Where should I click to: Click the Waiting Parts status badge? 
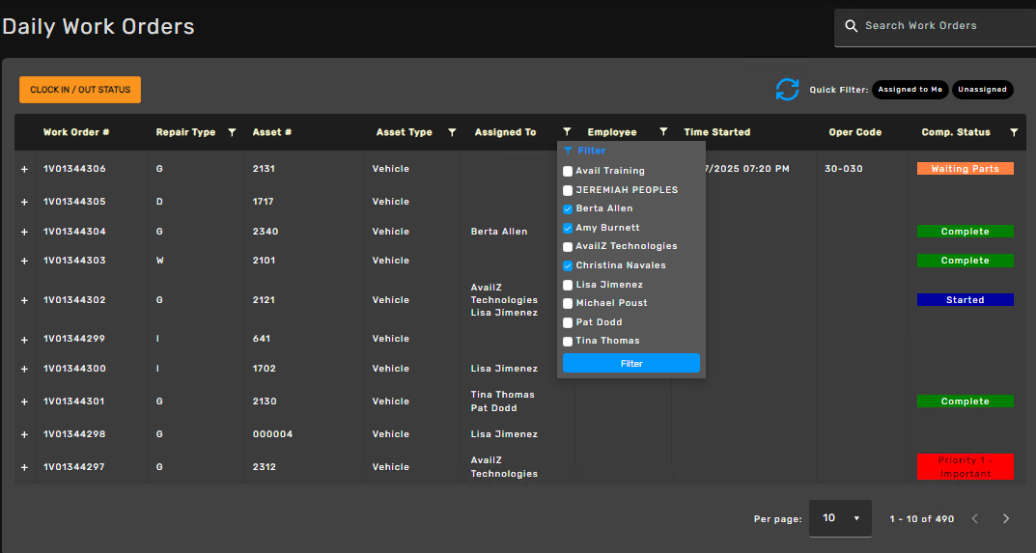[x=965, y=169]
